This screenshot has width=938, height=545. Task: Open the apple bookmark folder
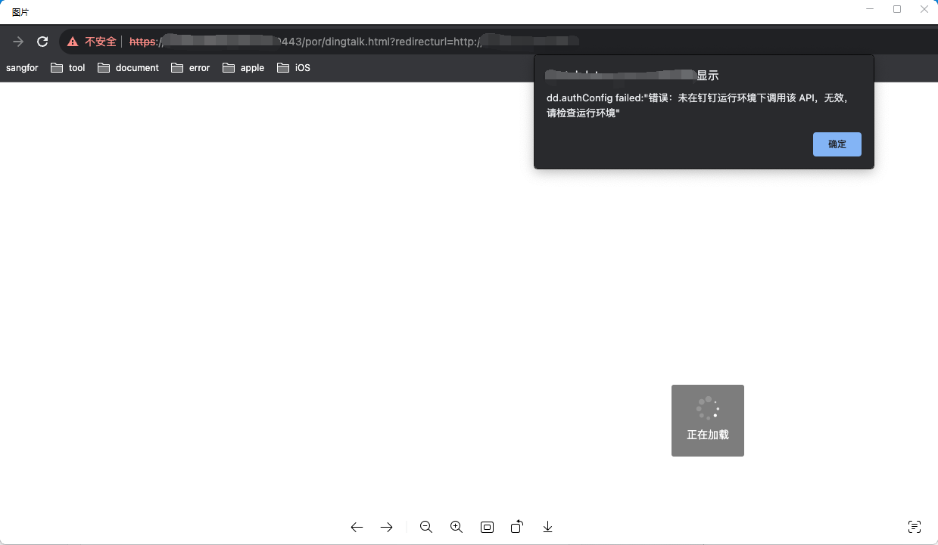[244, 68]
